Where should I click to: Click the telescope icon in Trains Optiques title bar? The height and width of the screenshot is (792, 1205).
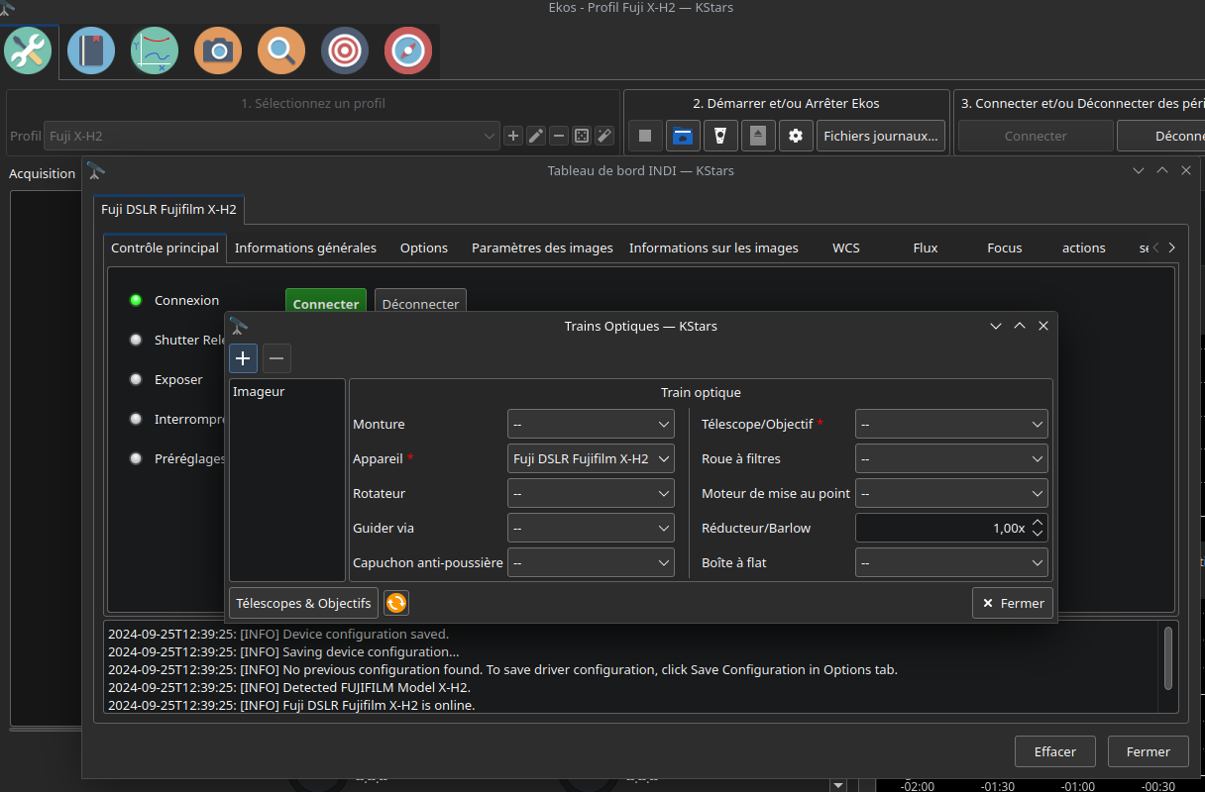click(x=238, y=325)
